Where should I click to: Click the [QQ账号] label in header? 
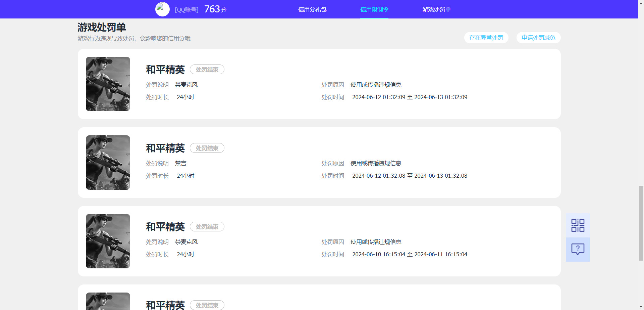(x=186, y=10)
